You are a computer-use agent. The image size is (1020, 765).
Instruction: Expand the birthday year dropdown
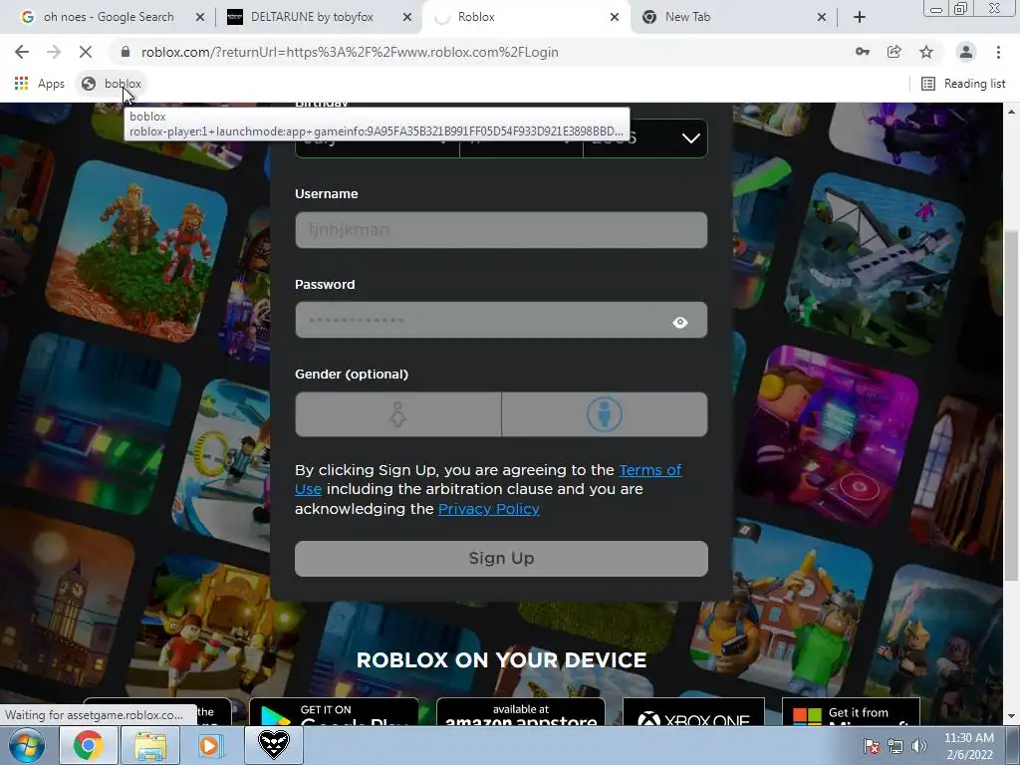pyautogui.click(x=644, y=137)
